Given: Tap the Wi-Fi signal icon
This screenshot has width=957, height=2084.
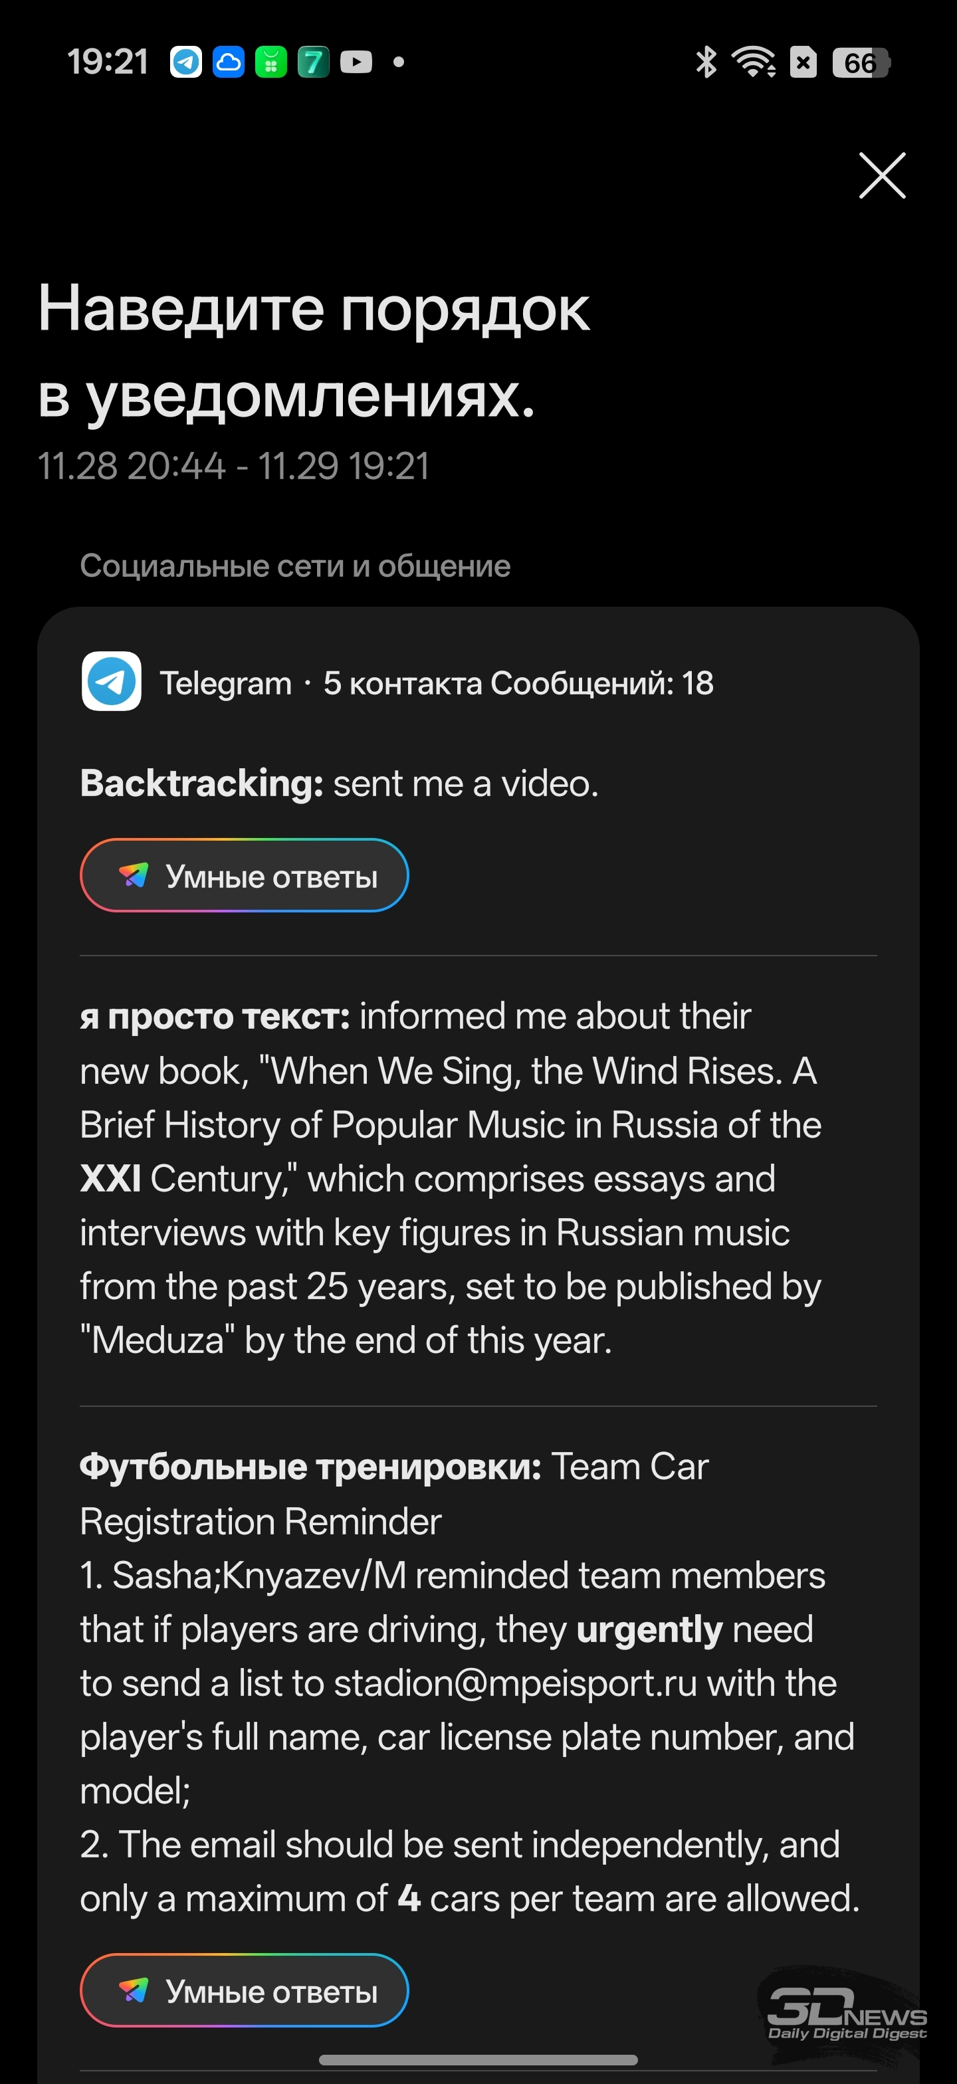Looking at the screenshot, I should point(752,62).
